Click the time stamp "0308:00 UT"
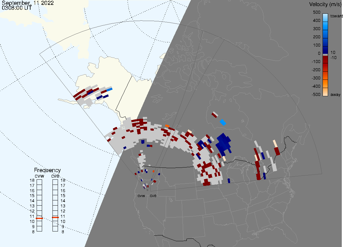The width and height of the screenshot is (343, 247). 16,8
